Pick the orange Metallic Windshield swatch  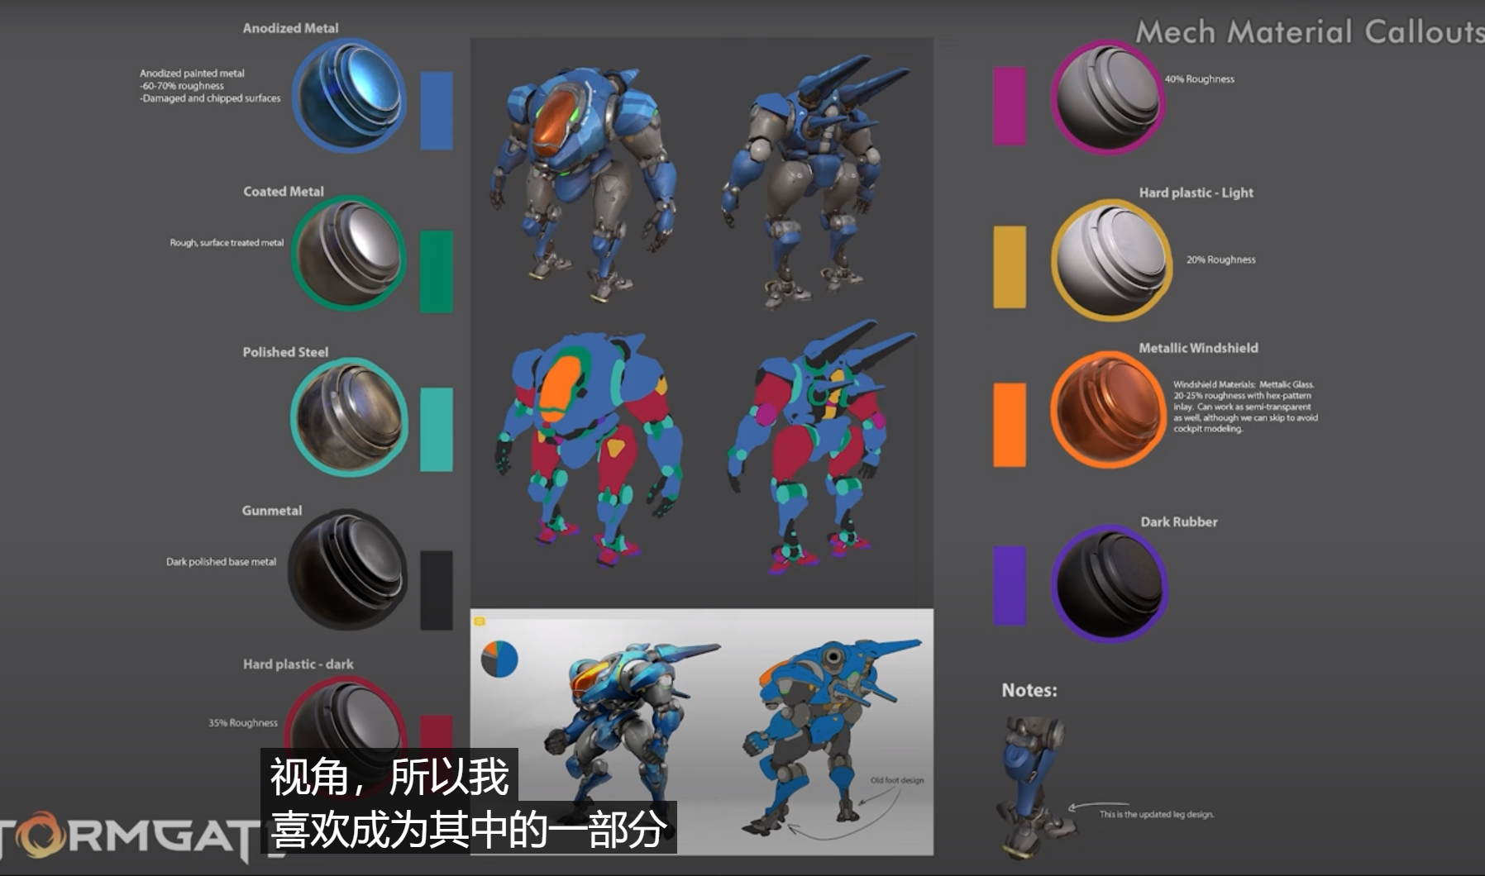pyautogui.click(x=1010, y=425)
